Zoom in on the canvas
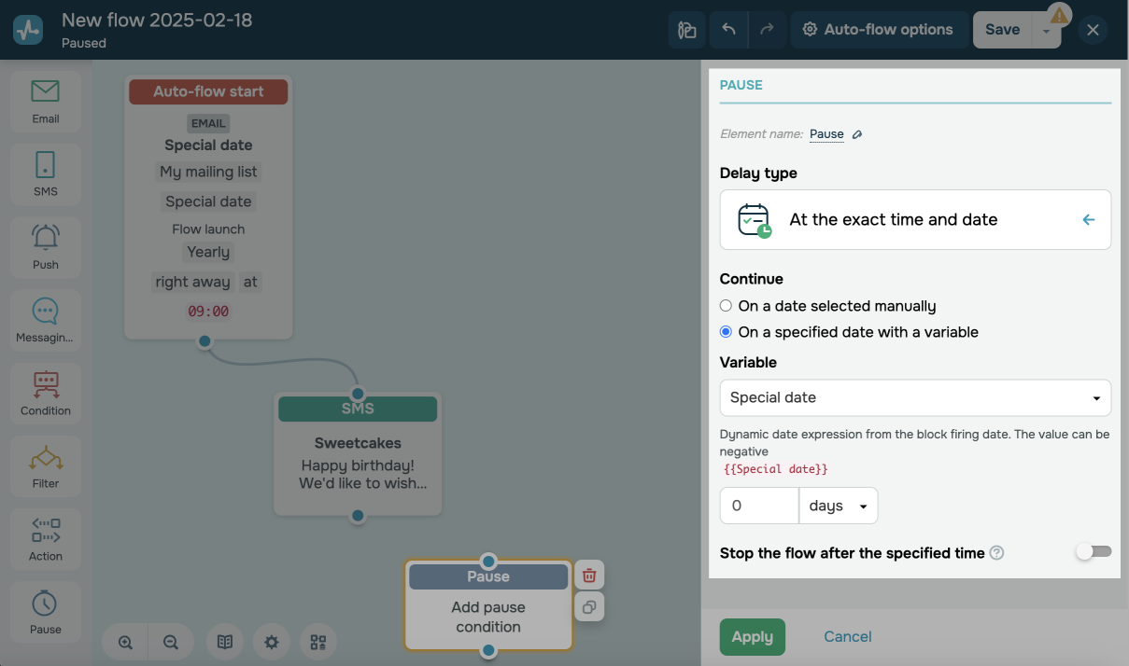The image size is (1129, 666). tap(125, 642)
